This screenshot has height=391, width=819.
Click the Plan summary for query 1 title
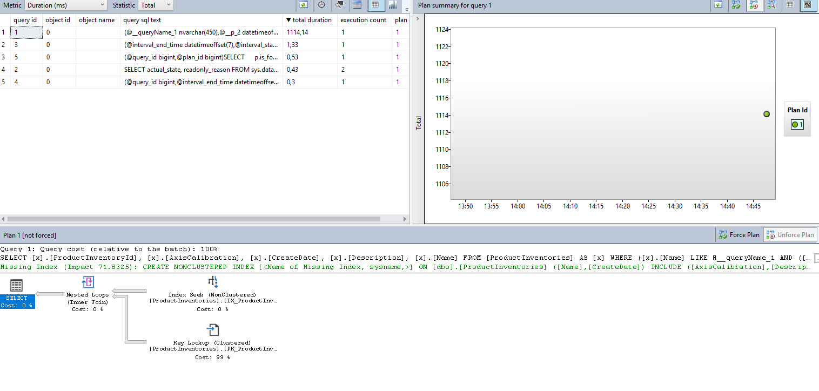[454, 5]
